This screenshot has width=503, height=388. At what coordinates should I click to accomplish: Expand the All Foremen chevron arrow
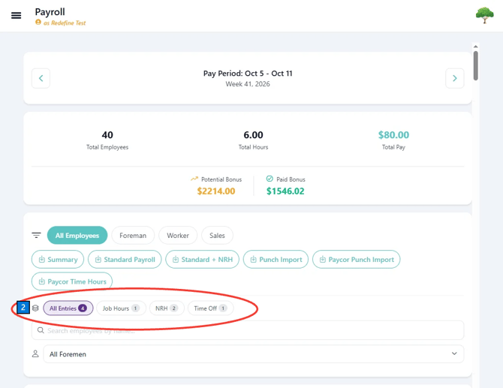pyautogui.click(x=454, y=353)
